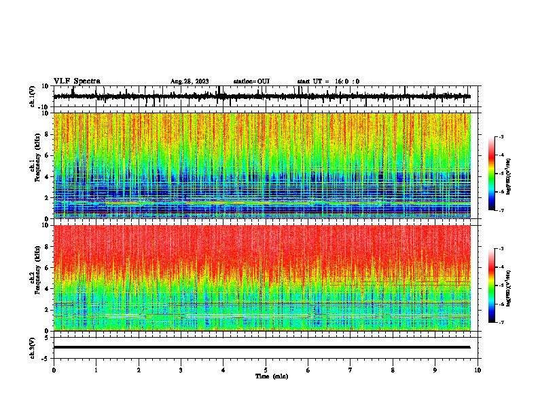Click the "start UT = 16: 0 : 0" label
The height and width of the screenshot is (415, 538).
tap(328, 81)
